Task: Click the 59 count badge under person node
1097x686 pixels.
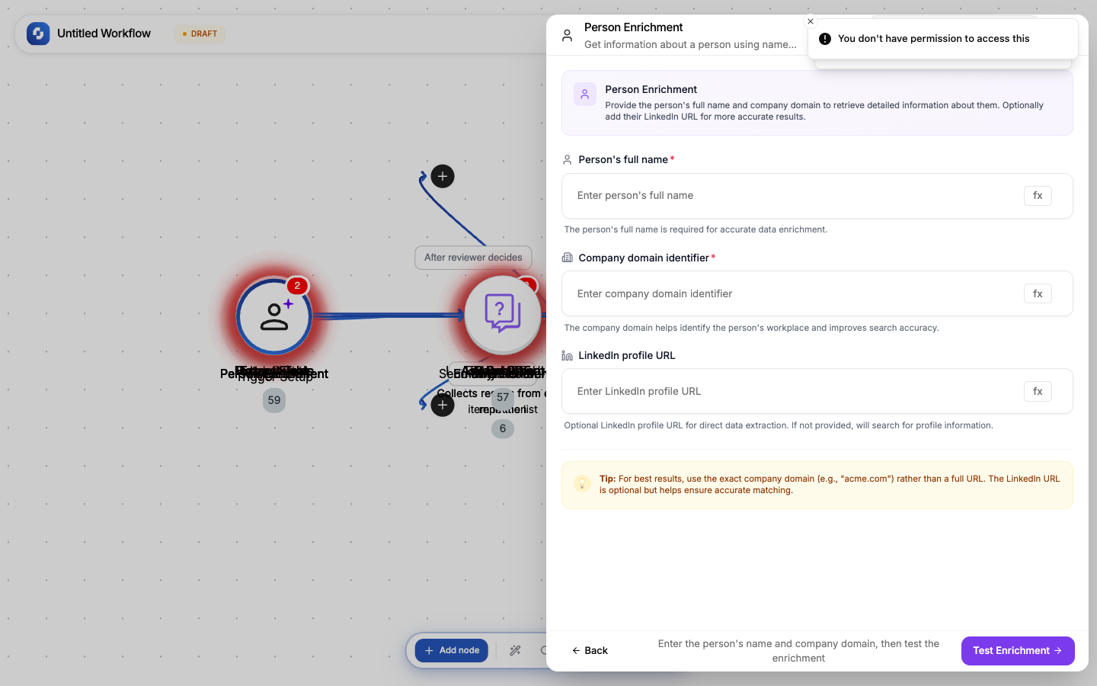Action: click(274, 400)
